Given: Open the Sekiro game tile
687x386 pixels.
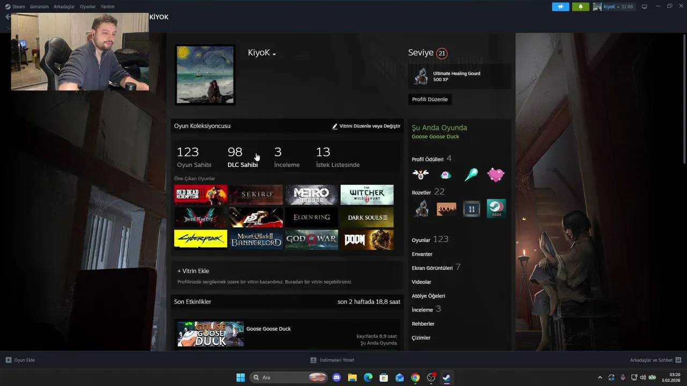Looking at the screenshot, I should pyautogui.click(x=256, y=195).
